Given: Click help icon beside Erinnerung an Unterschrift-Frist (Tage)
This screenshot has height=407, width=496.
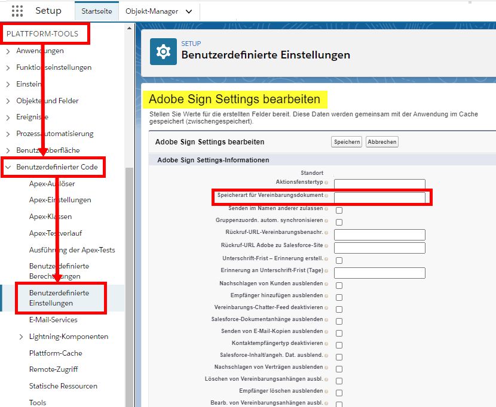Looking at the screenshot, I should point(326,271).
